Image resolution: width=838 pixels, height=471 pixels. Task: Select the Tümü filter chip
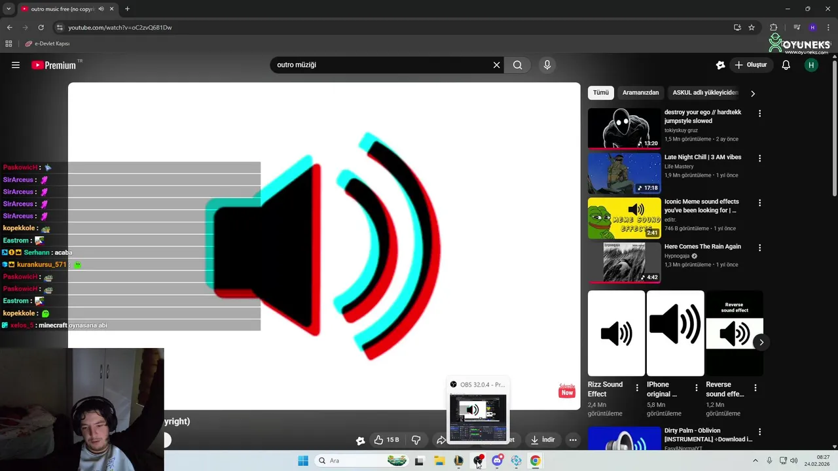pos(601,93)
